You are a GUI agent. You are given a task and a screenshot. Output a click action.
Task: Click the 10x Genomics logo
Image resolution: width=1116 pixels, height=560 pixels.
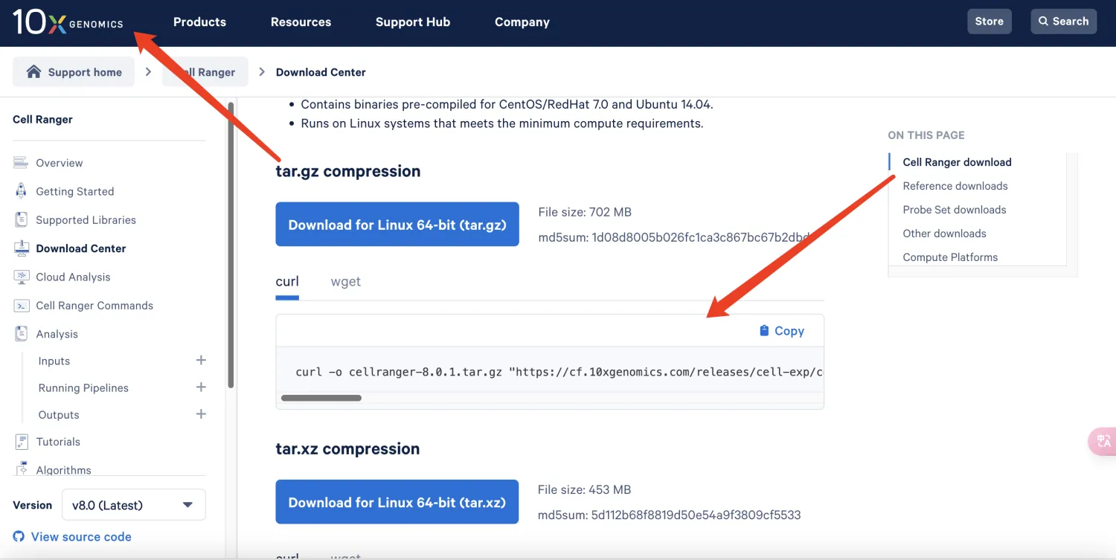click(x=68, y=22)
